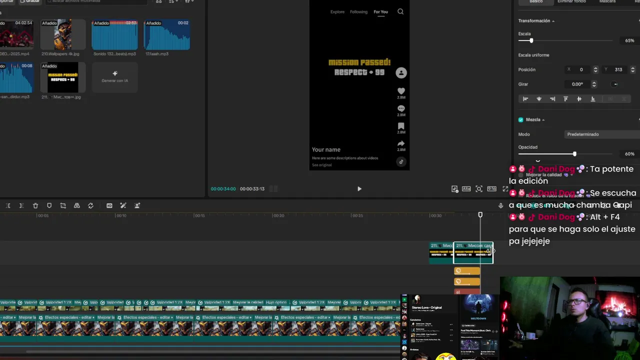Viewport: 640px width, 360px height.
Task: Click the profile avatar icon in the preview
Action: (x=401, y=73)
